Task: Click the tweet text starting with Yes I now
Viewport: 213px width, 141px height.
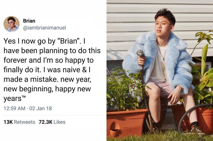Action: click(52, 70)
